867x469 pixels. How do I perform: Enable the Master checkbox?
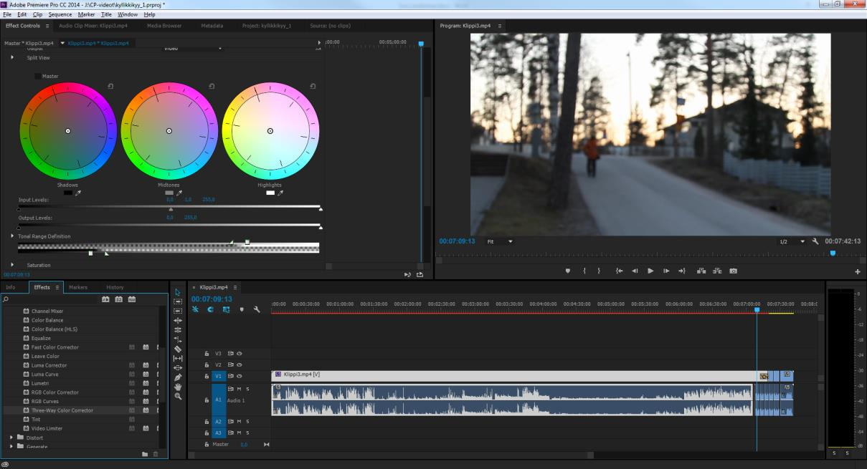click(x=38, y=76)
